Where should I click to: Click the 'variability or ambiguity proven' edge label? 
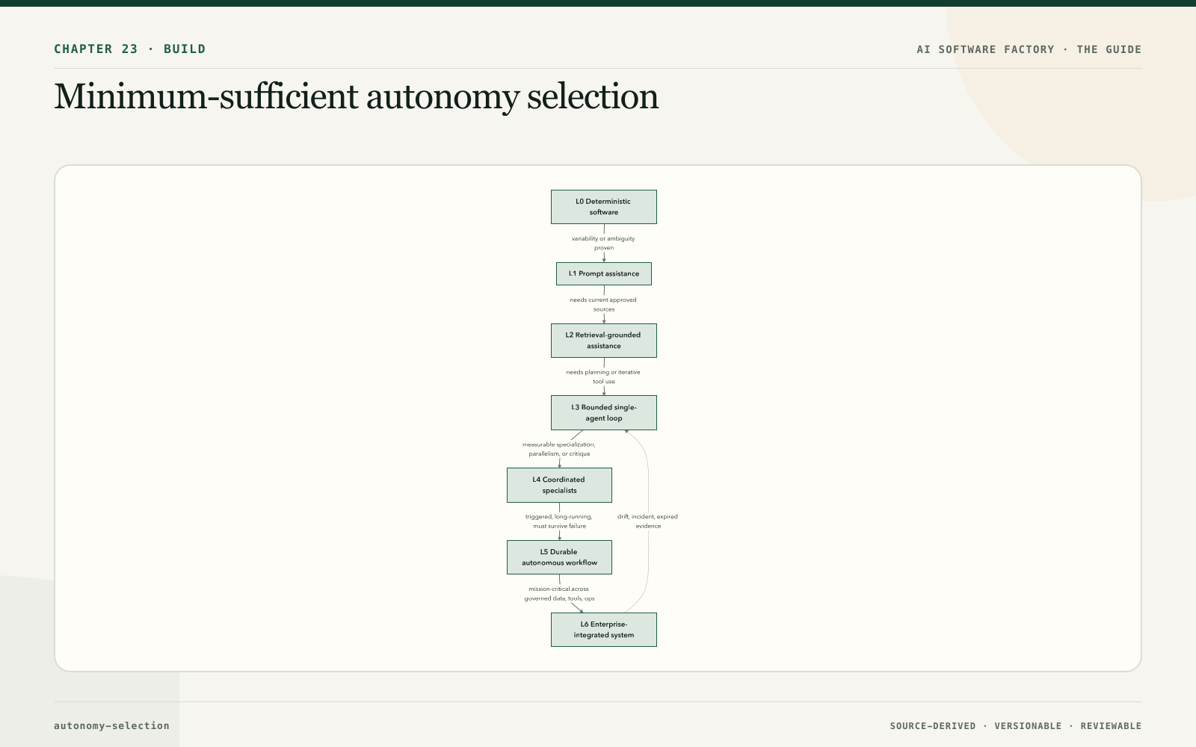coord(603,243)
